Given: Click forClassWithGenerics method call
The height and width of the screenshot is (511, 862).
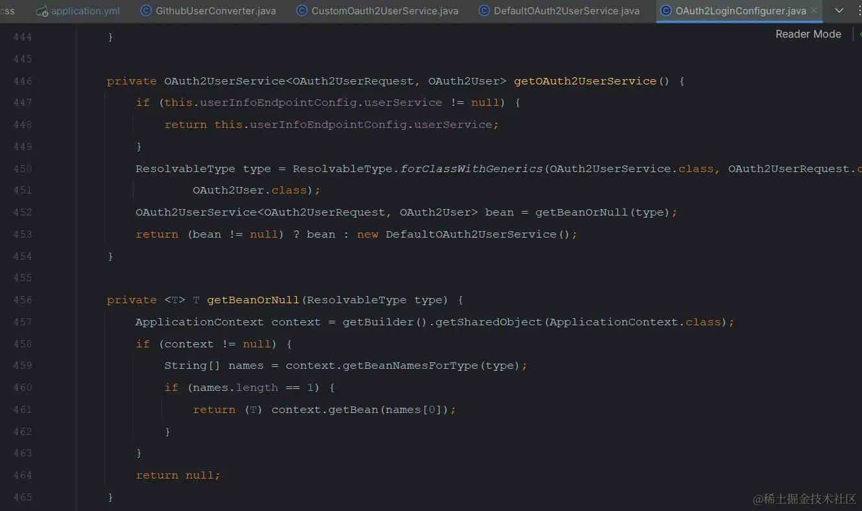Looking at the screenshot, I should [x=472, y=169].
